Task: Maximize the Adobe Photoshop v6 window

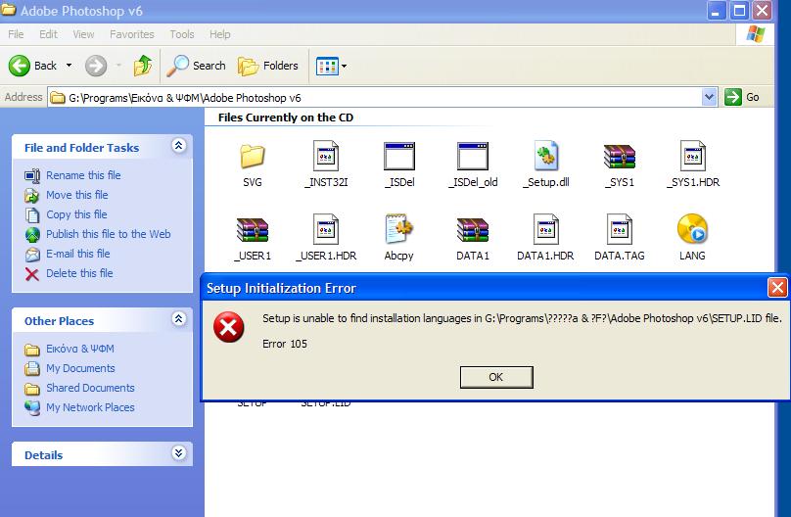Action: [739, 11]
